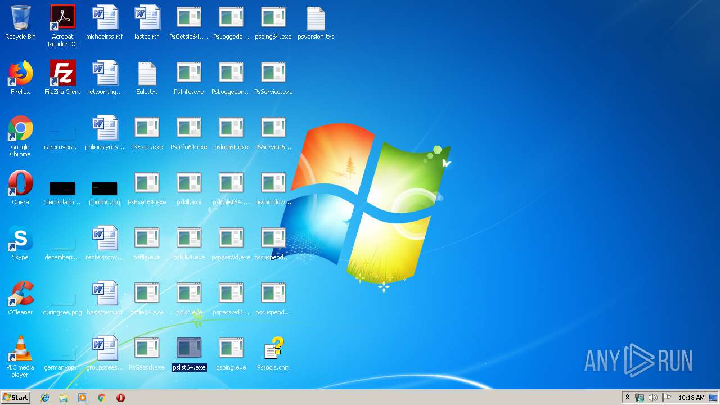
Task: Open the volume speaker tray icon
Action: 653,398
